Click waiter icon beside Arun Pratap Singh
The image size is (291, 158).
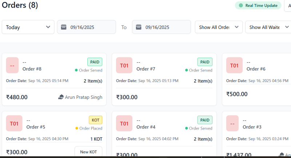[61, 97]
